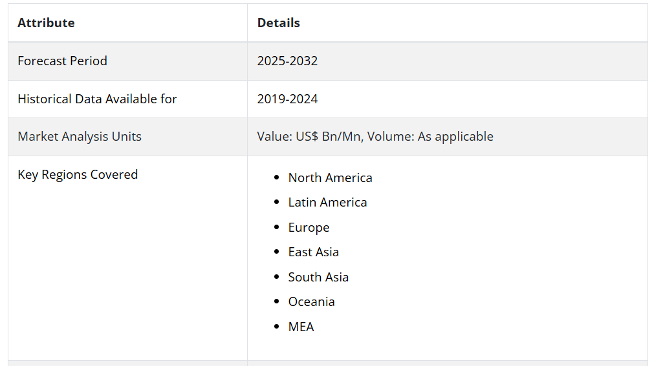This screenshot has width=652, height=366.
Task: Click the bullet before Europe
Action: pos(277,227)
